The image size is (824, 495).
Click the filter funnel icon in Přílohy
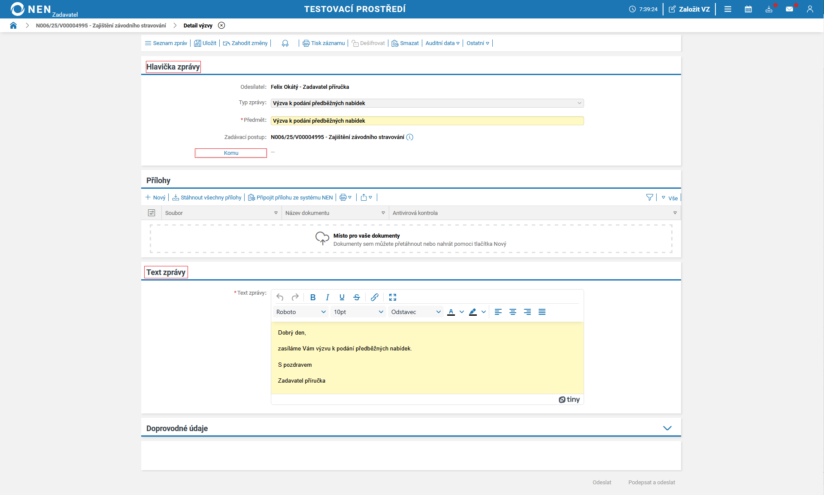pyautogui.click(x=649, y=197)
